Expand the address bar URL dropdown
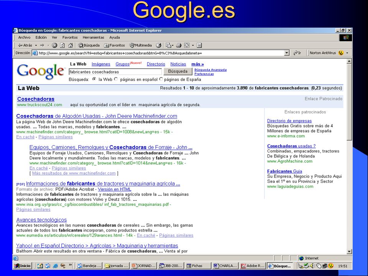368x276 pixels. 287,53
